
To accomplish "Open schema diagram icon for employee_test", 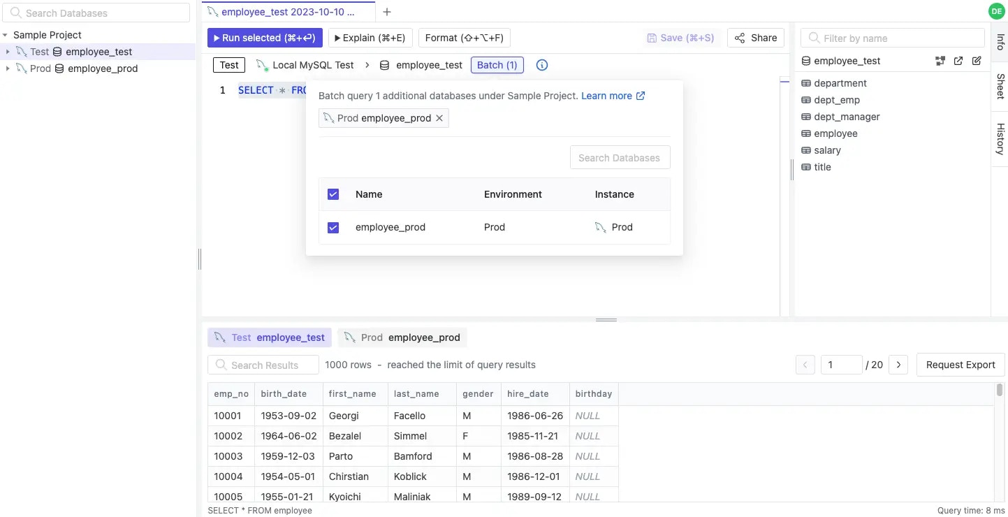I will click(x=940, y=61).
